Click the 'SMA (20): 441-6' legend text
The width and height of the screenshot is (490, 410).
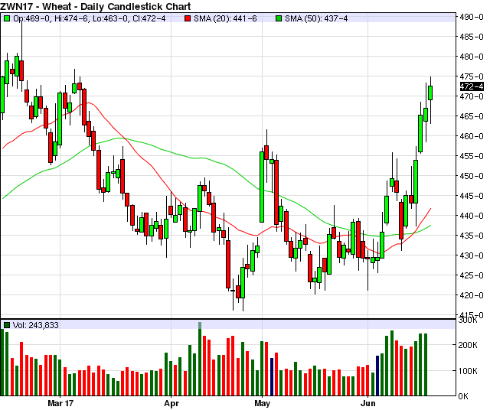click(x=225, y=18)
